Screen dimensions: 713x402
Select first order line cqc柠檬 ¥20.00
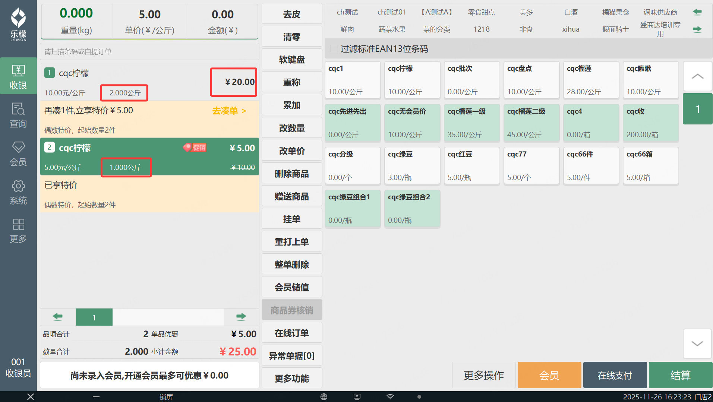(x=149, y=82)
